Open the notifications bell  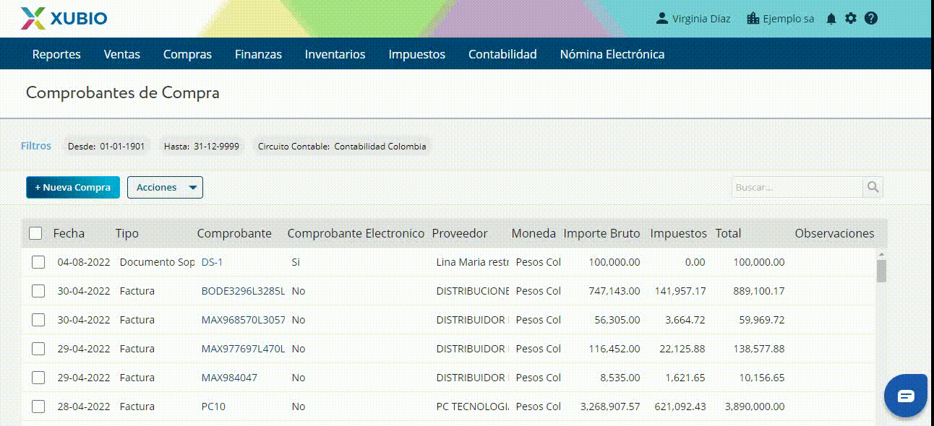click(x=831, y=19)
